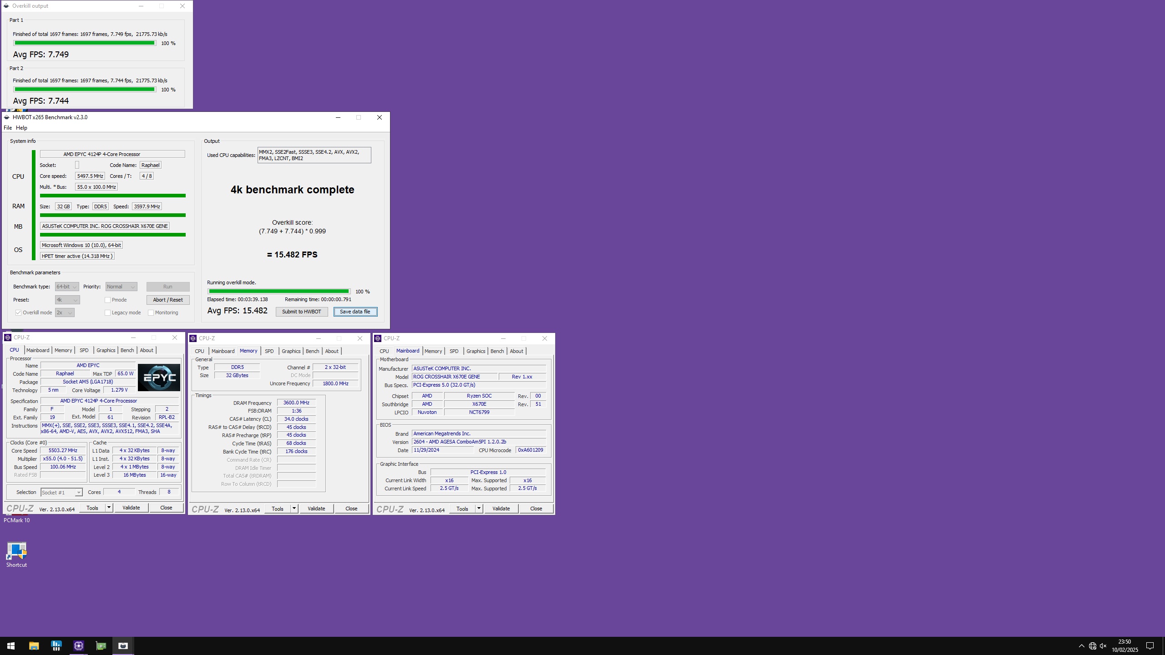The width and height of the screenshot is (1165, 655).
Task: Switch to SPD tab in first CPU-Z
Action: click(x=84, y=350)
